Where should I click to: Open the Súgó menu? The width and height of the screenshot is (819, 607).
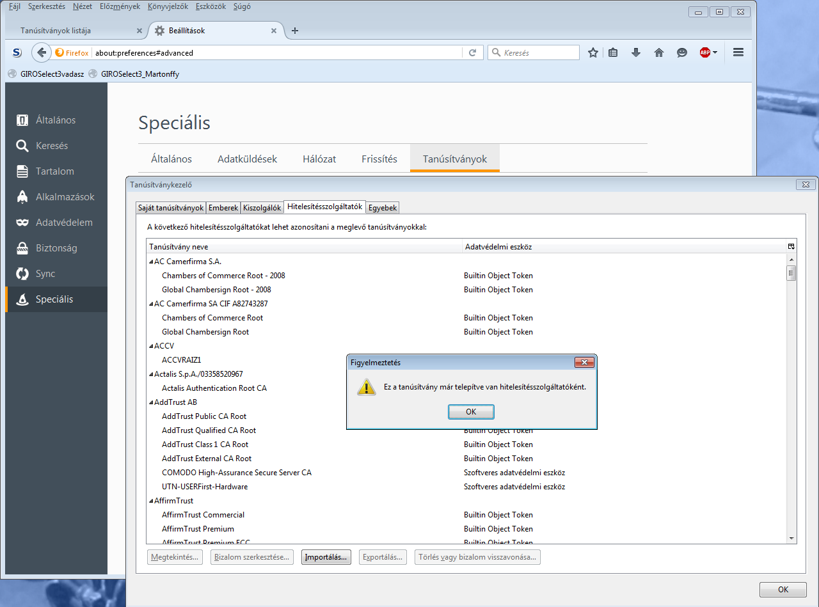241,7
